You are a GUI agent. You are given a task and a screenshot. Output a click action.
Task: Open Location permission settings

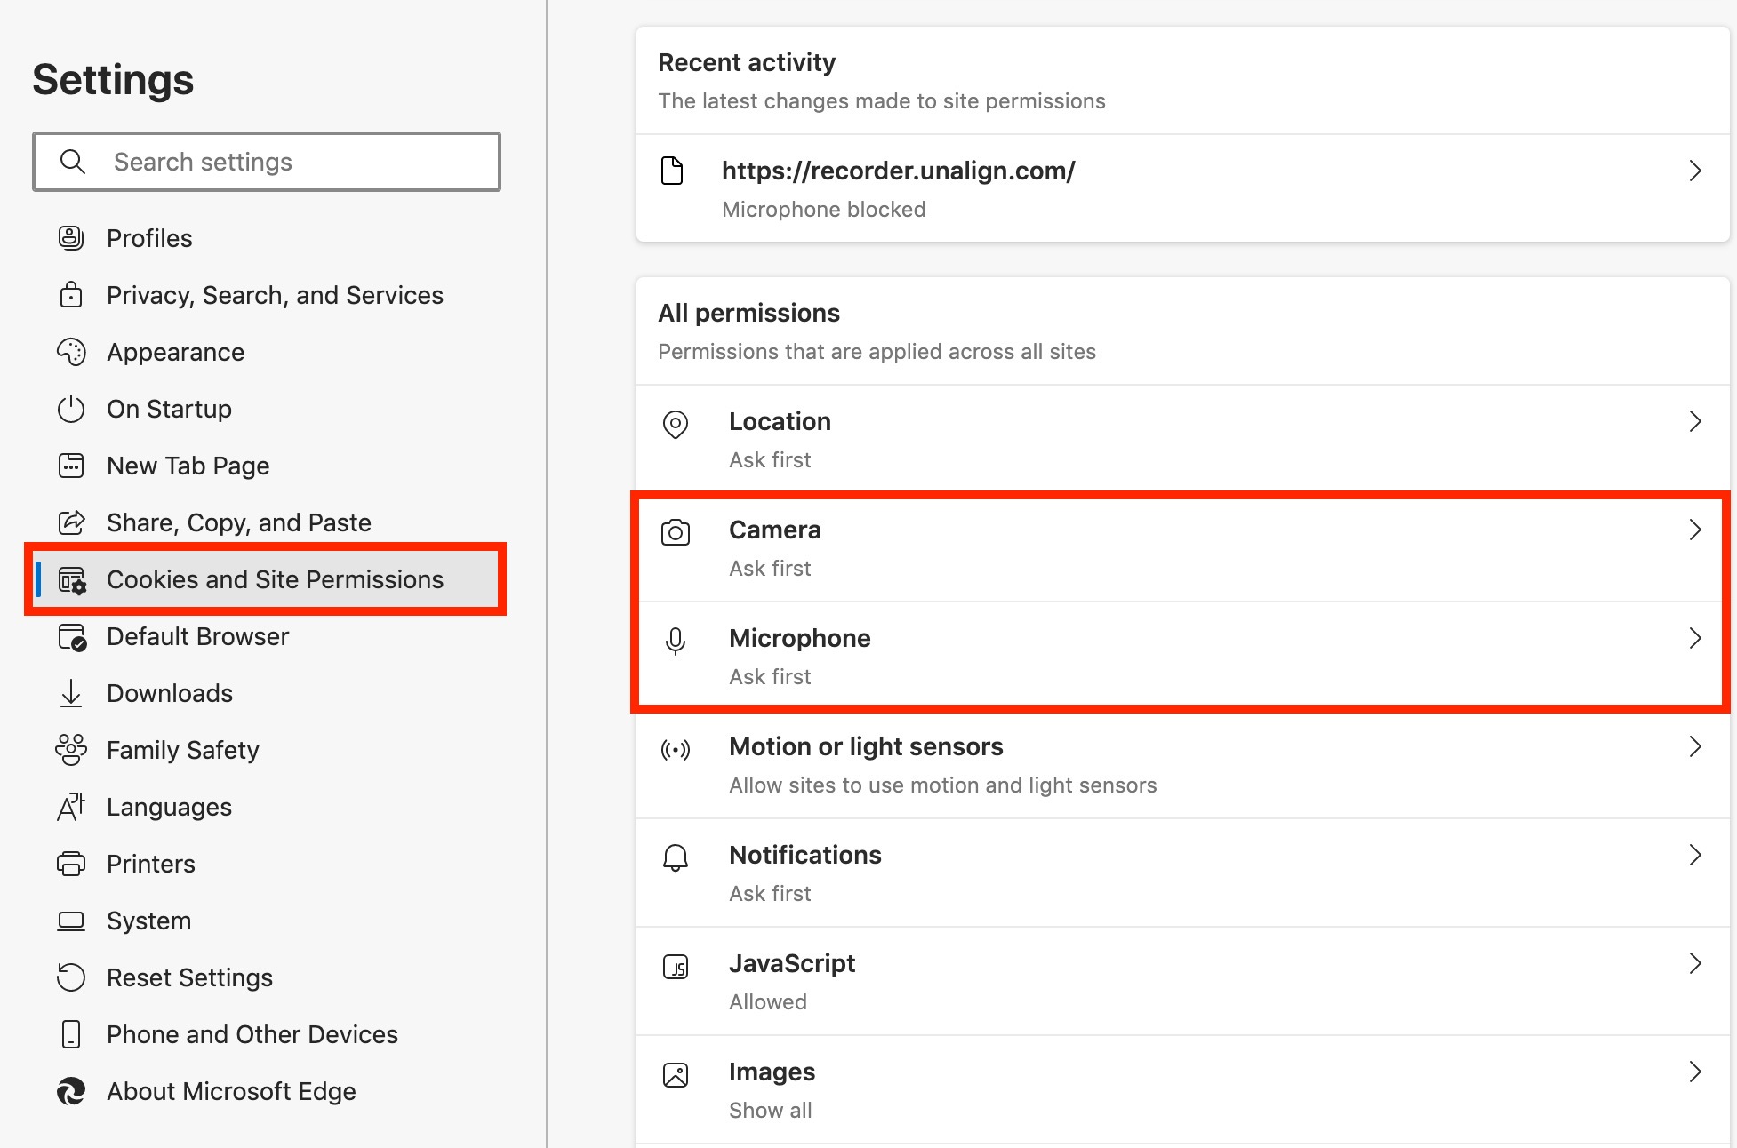click(x=1182, y=439)
